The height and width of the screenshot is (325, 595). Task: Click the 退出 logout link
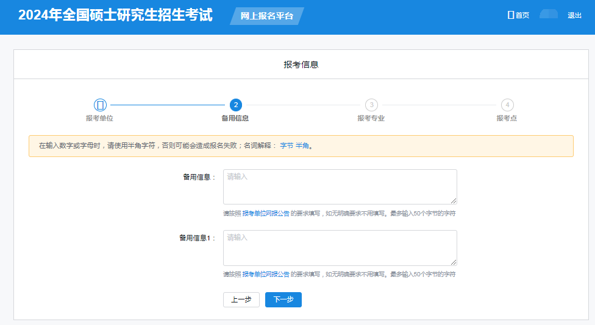[x=574, y=15]
